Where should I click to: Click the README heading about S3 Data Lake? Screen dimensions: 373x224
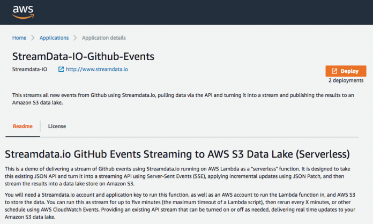pos(177,154)
